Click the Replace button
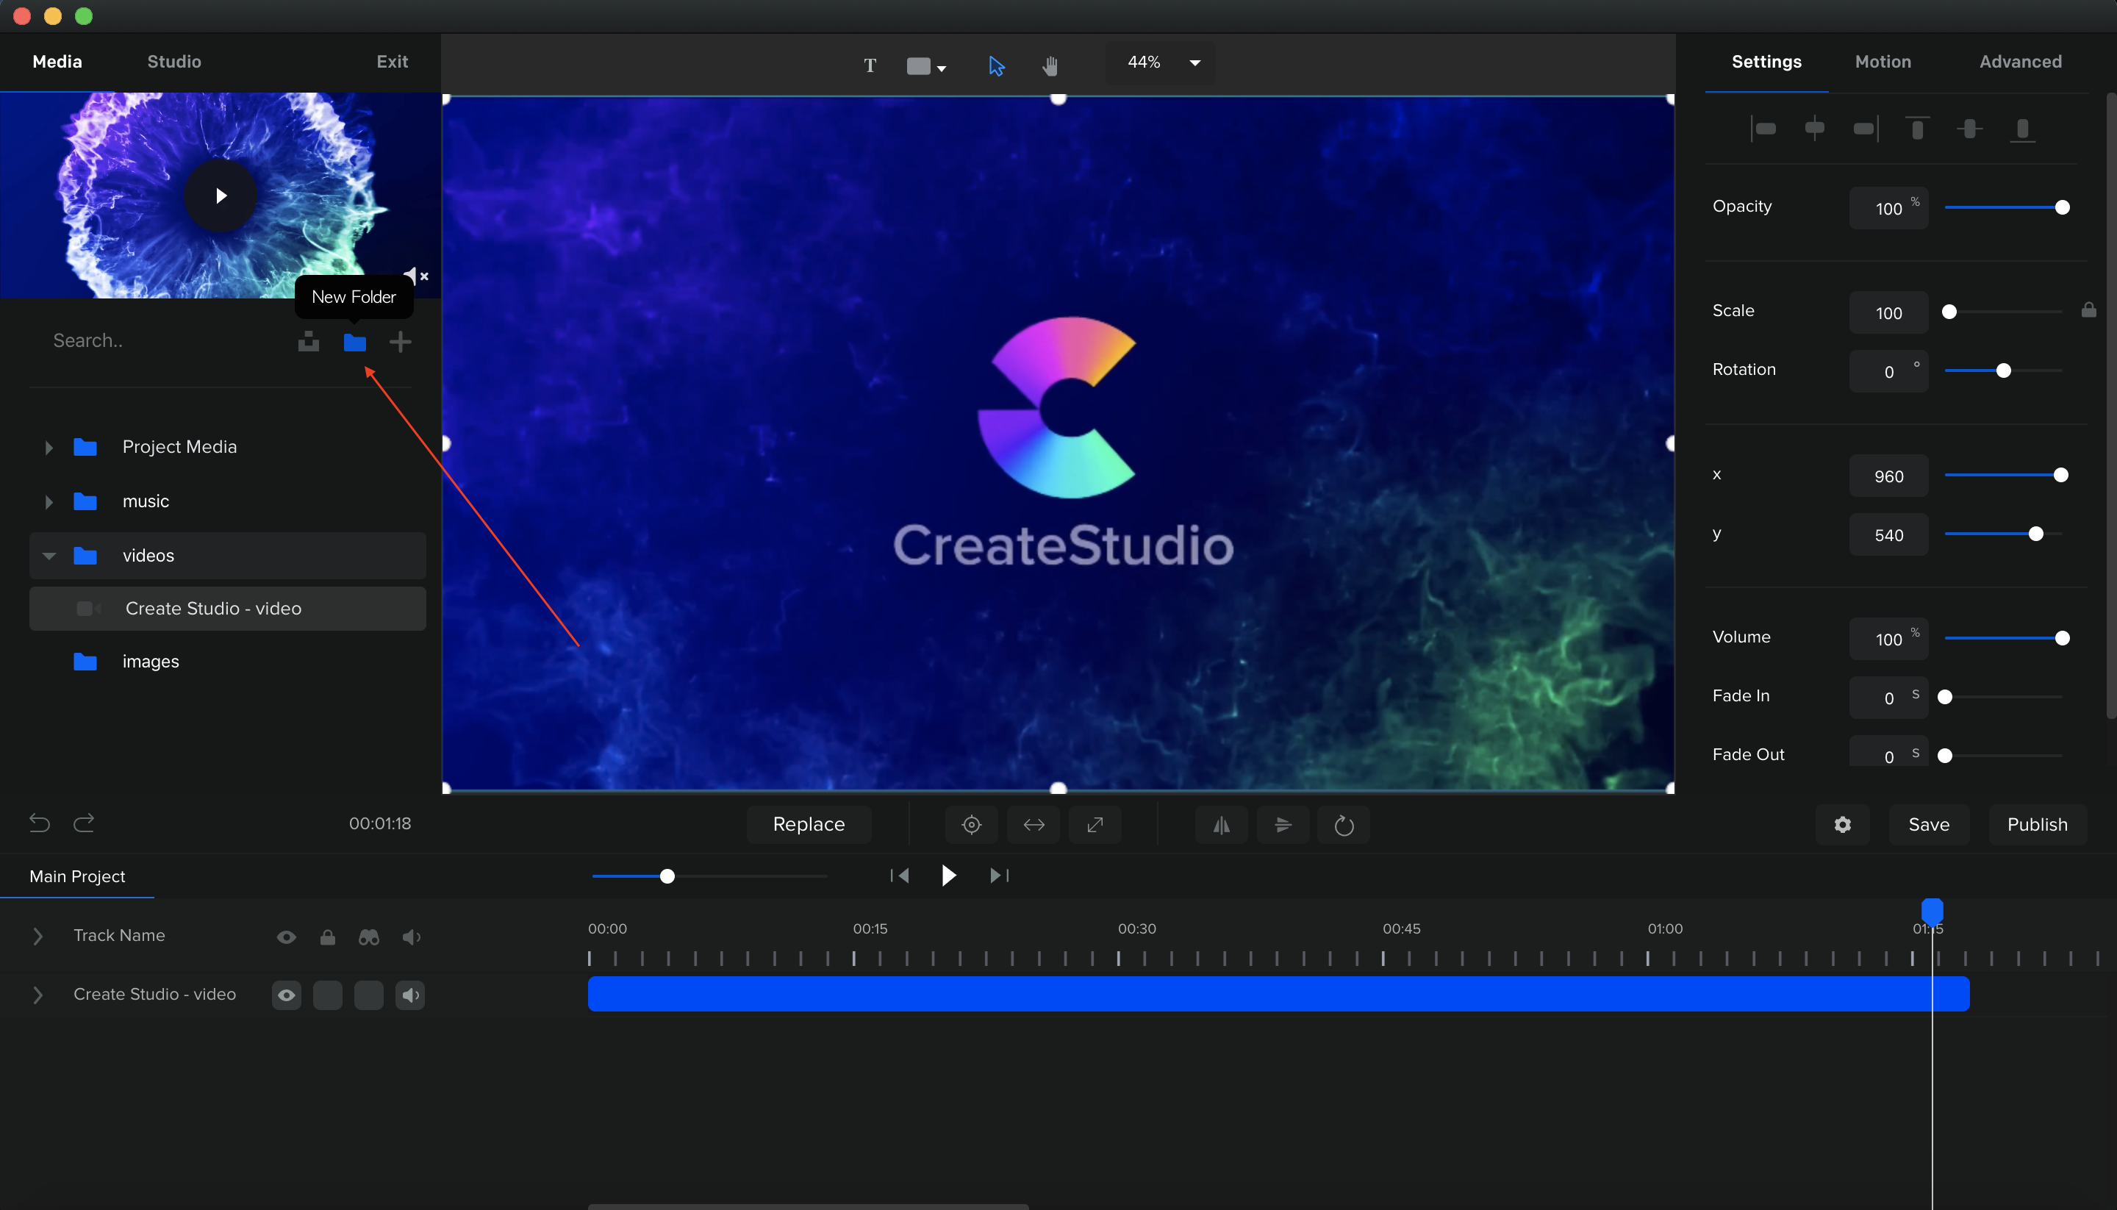This screenshot has width=2117, height=1210. 809,824
